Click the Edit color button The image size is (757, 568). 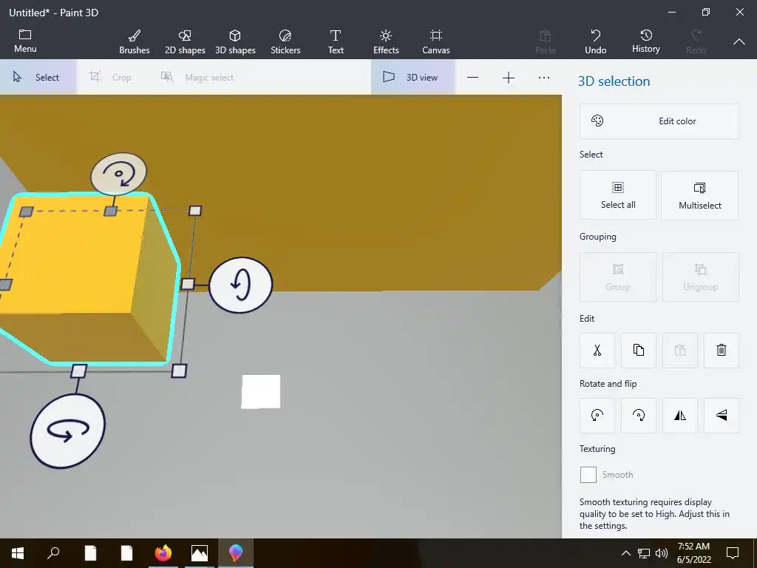coord(659,121)
